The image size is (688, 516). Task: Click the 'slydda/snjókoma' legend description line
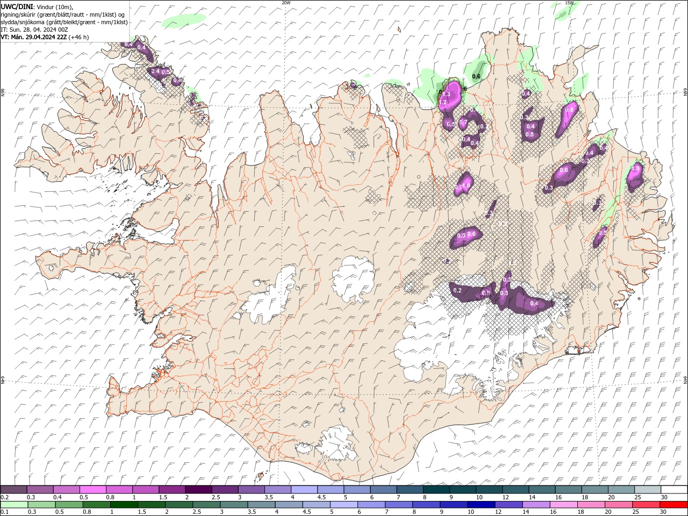click(64, 22)
